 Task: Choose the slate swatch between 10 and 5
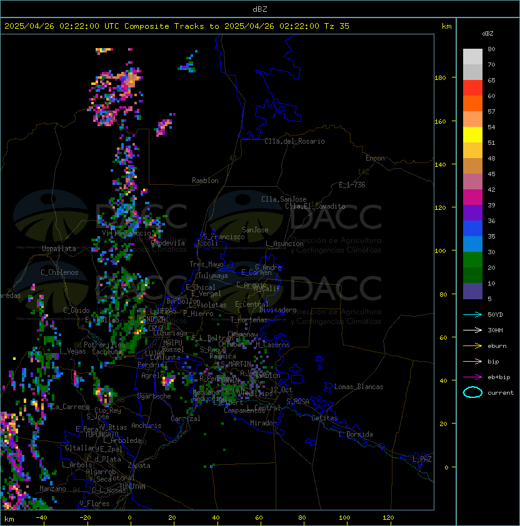point(472,291)
